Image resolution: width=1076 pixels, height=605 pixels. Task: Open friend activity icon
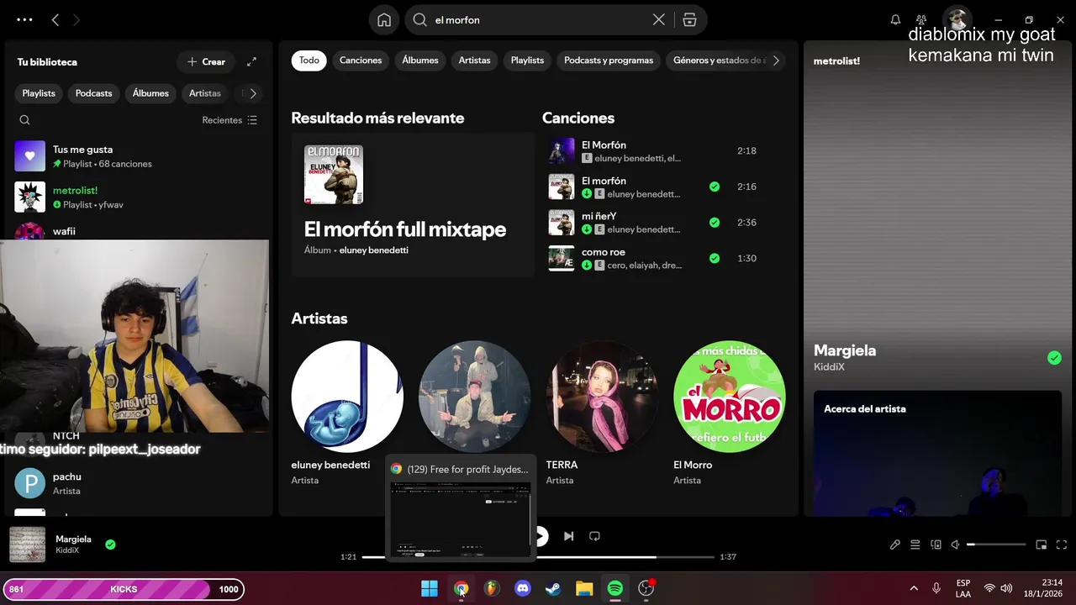[x=921, y=19]
